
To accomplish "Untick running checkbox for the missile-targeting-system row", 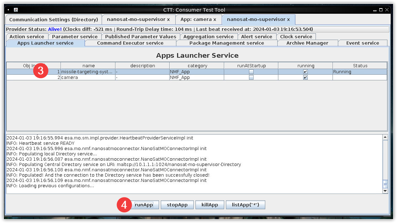I will click(x=305, y=72).
